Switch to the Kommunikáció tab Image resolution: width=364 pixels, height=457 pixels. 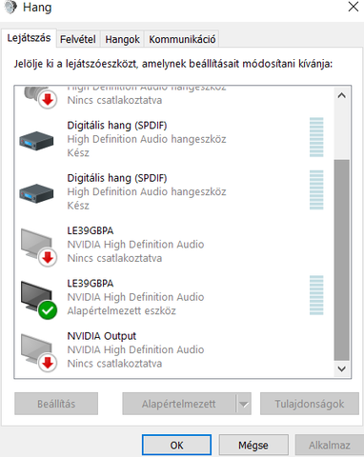pos(182,39)
